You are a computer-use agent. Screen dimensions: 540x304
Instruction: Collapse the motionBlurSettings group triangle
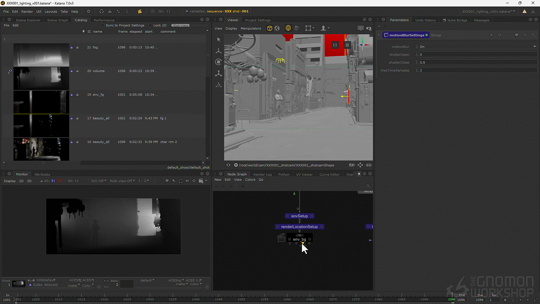coord(379,35)
